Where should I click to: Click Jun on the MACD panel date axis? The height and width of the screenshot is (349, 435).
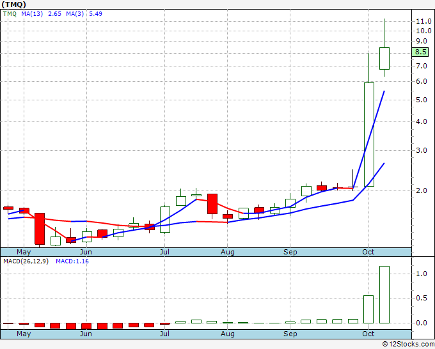[86, 334]
